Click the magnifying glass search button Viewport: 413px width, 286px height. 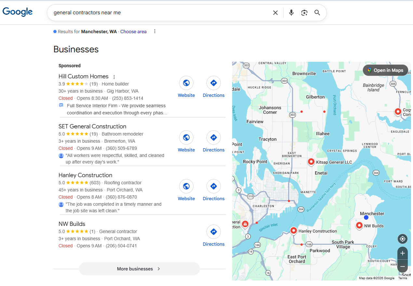tap(317, 13)
